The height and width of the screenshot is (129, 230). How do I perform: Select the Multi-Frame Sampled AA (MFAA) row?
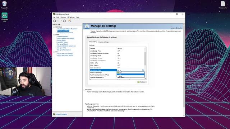pyautogui.click(x=103, y=75)
